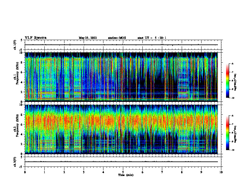Click the ch.3 voltage waveform trace
The image size is (249, 193).
click(x=121, y=162)
